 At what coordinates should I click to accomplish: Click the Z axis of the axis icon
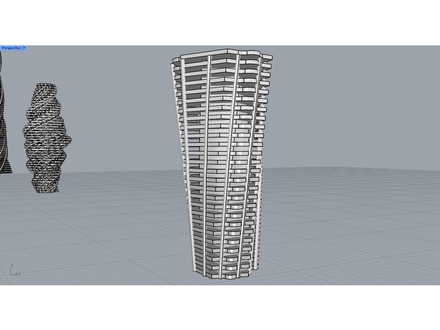(12, 267)
